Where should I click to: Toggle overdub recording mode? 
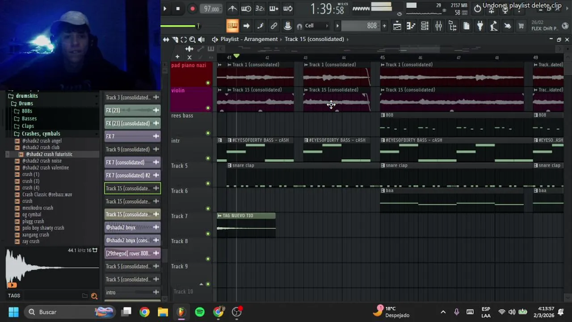click(x=274, y=8)
